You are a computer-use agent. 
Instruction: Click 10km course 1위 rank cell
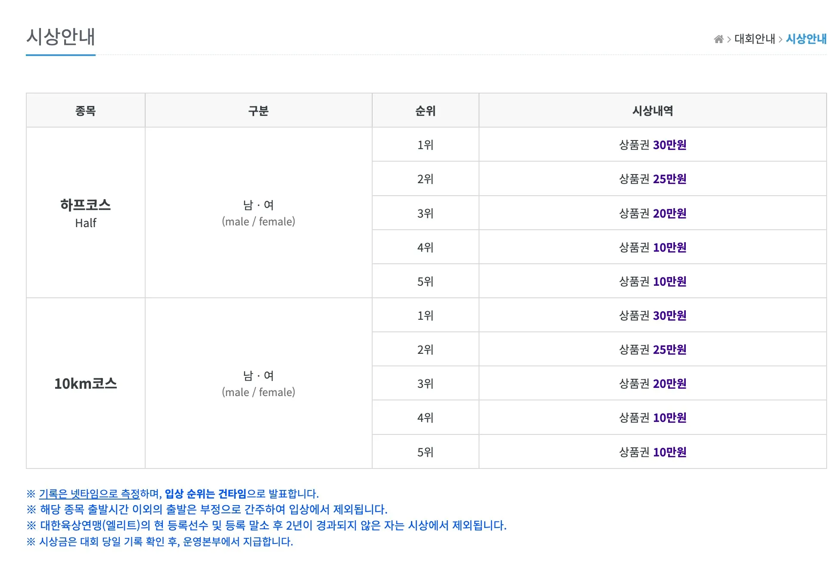pyautogui.click(x=425, y=315)
